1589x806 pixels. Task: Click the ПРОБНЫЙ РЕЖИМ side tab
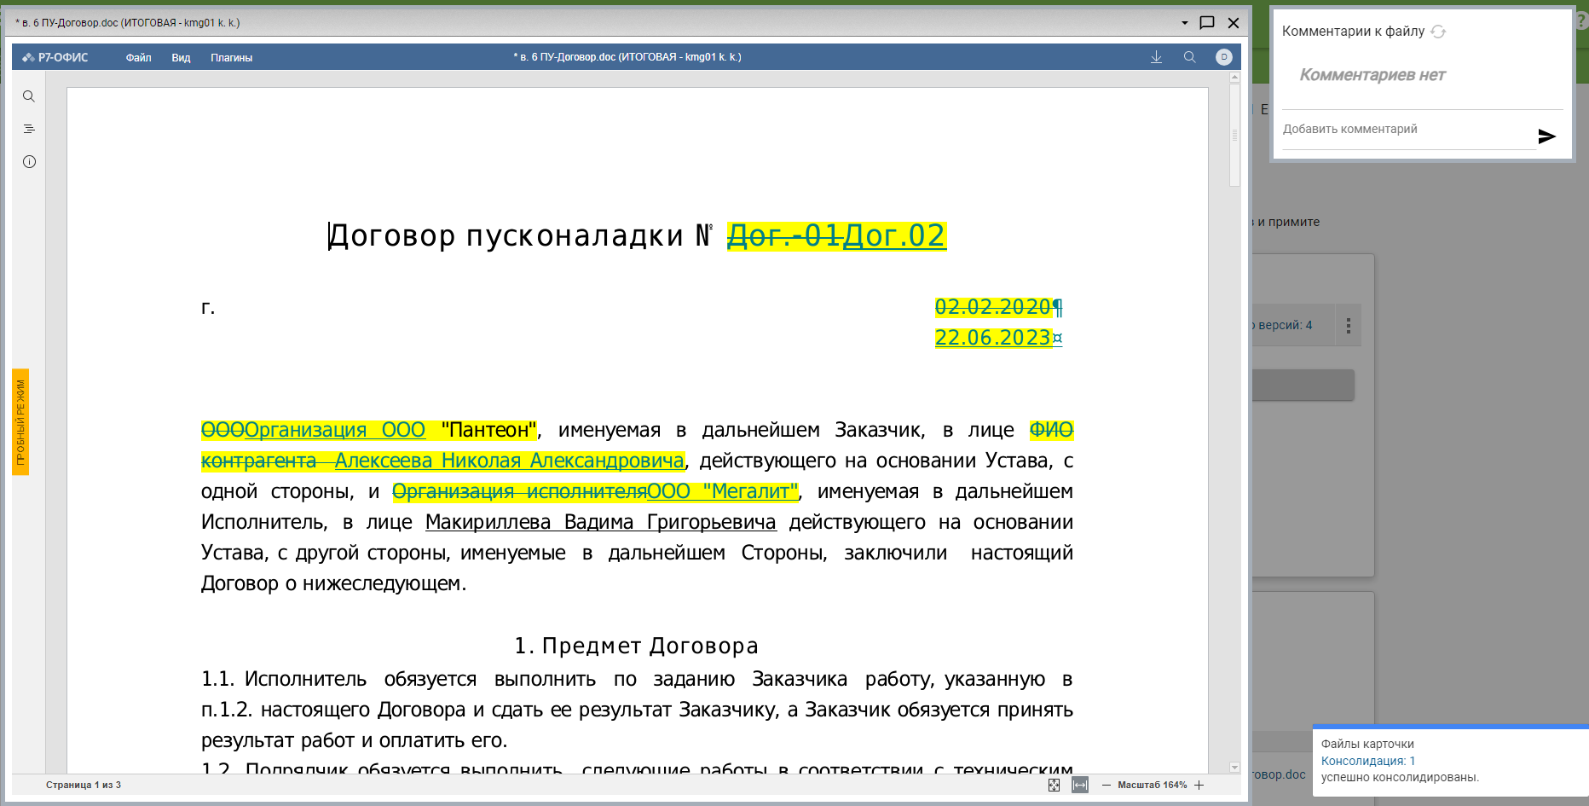click(x=20, y=422)
